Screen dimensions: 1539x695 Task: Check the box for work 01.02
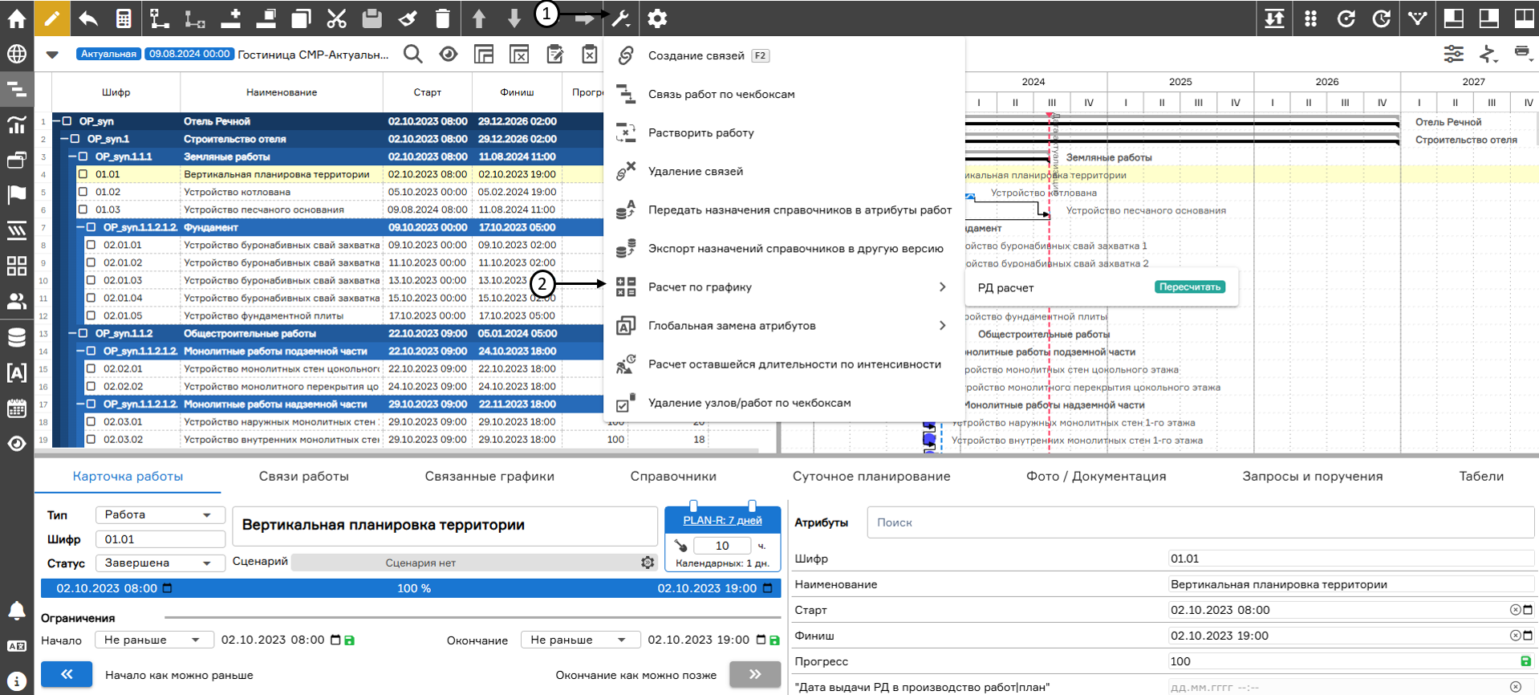pos(83,192)
